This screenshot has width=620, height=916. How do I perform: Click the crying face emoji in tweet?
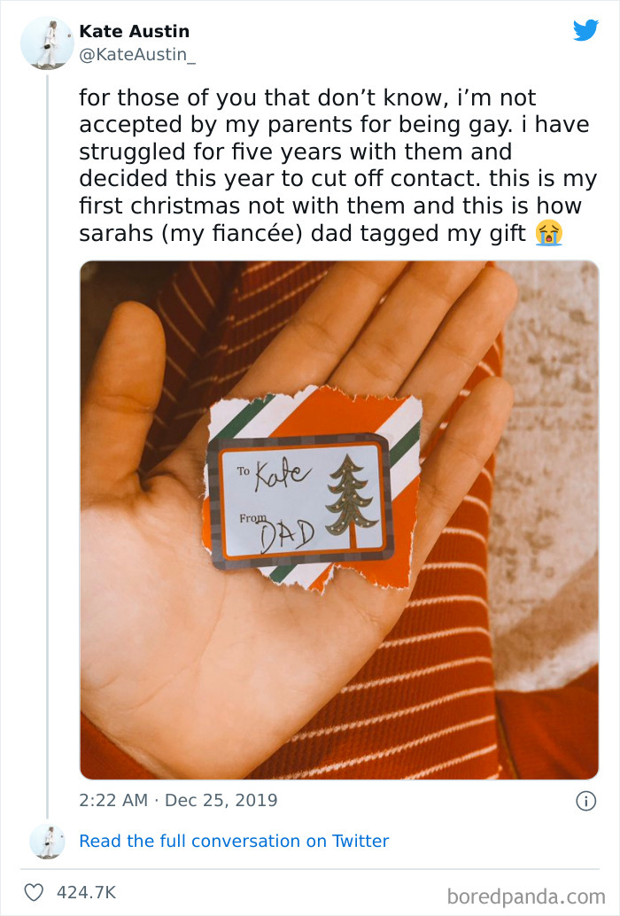click(x=549, y=233)
